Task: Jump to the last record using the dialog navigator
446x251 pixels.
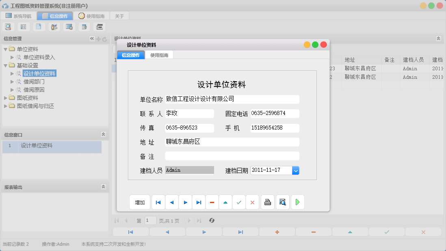Action: click(x=199, y=202)
